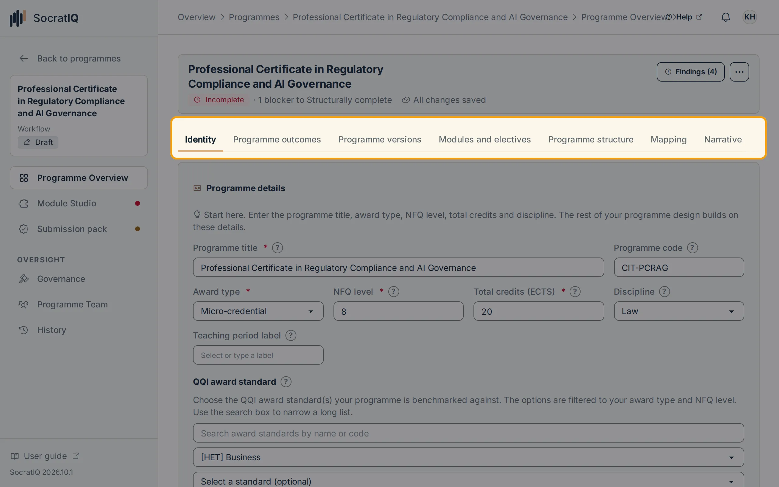Open the Help link
Screen dimensions: 779x487
click(x=684, y=17)
